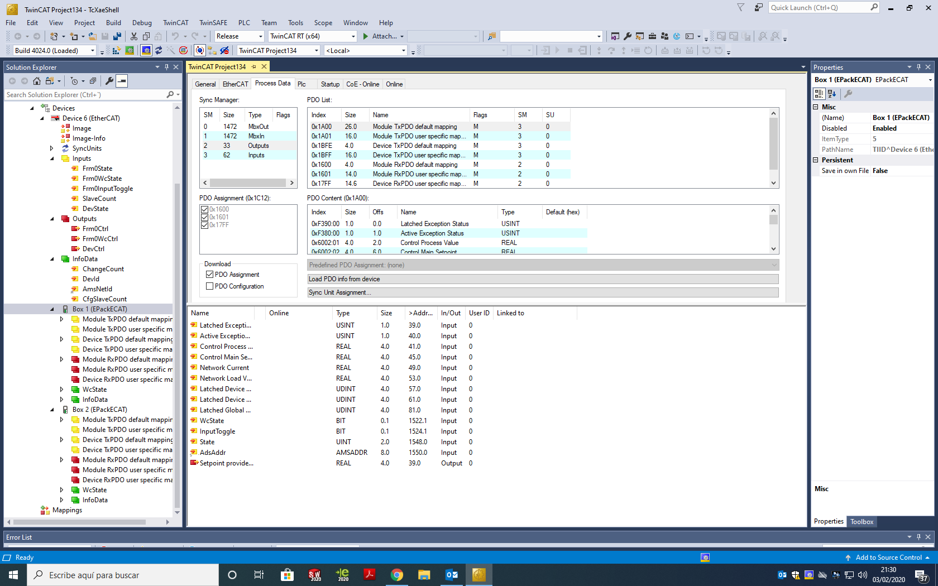The width and height of the screenshot is (938, 586).
Task: Click the Cut scissors icon
Action: pyautogui.click(x=134, y=36)
